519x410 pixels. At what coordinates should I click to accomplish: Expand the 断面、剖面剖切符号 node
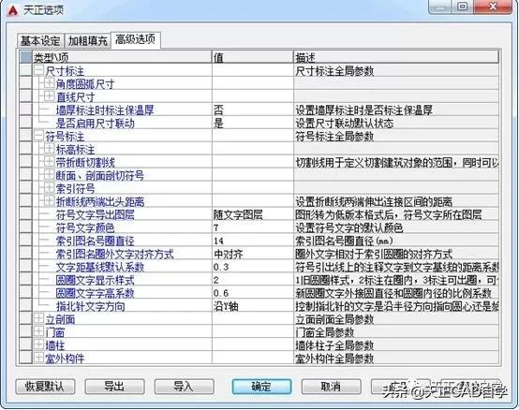click(49, 175)
